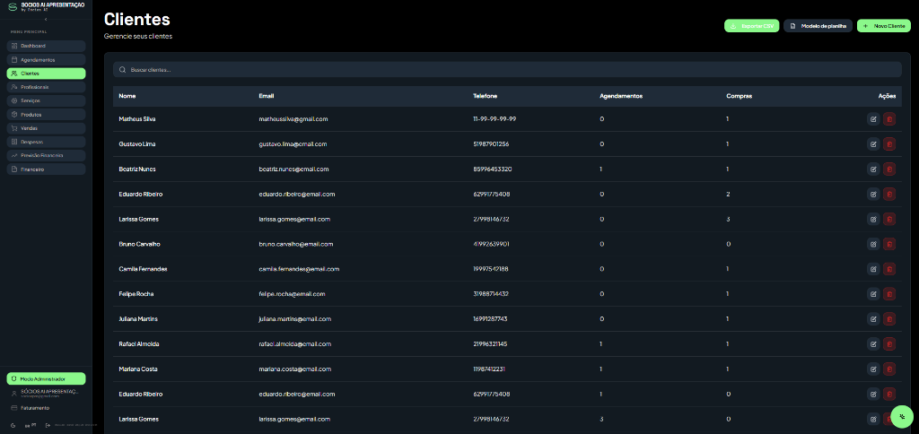Edit client Mariana Costa
919x434 pixels.
tap(873, 369)
